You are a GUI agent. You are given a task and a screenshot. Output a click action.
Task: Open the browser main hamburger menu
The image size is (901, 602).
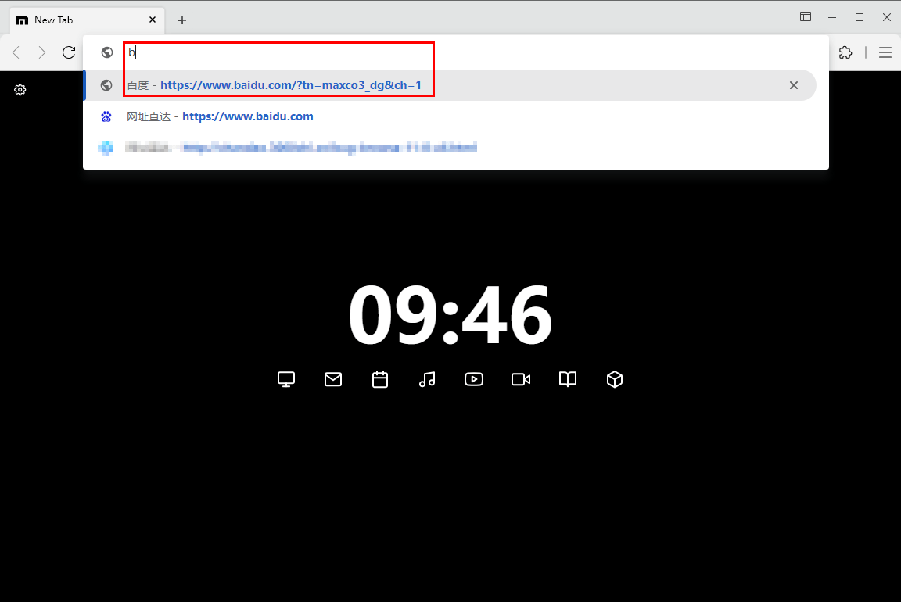(x=885, y=52)
